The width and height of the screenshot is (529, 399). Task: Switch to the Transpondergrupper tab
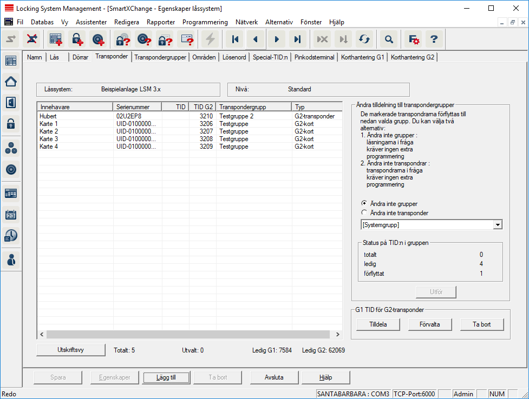[x=160, y=57]
